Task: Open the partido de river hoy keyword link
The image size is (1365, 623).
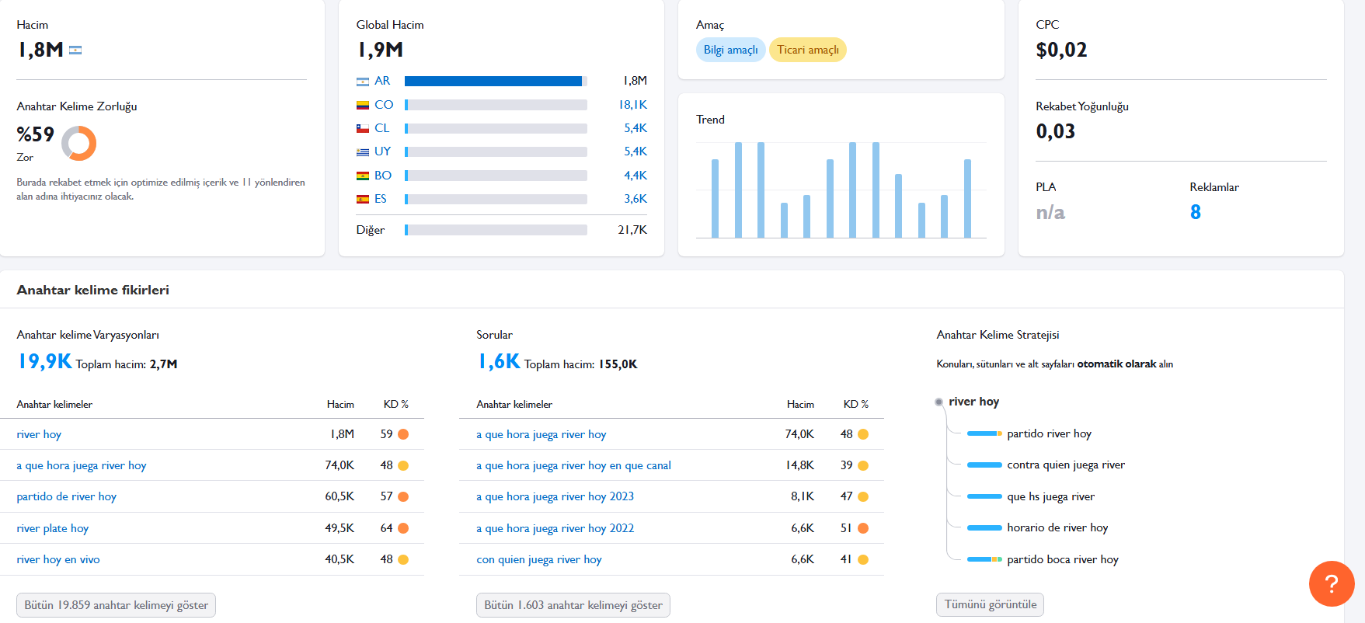Action: pyautogui.click(x=67, y=496)
